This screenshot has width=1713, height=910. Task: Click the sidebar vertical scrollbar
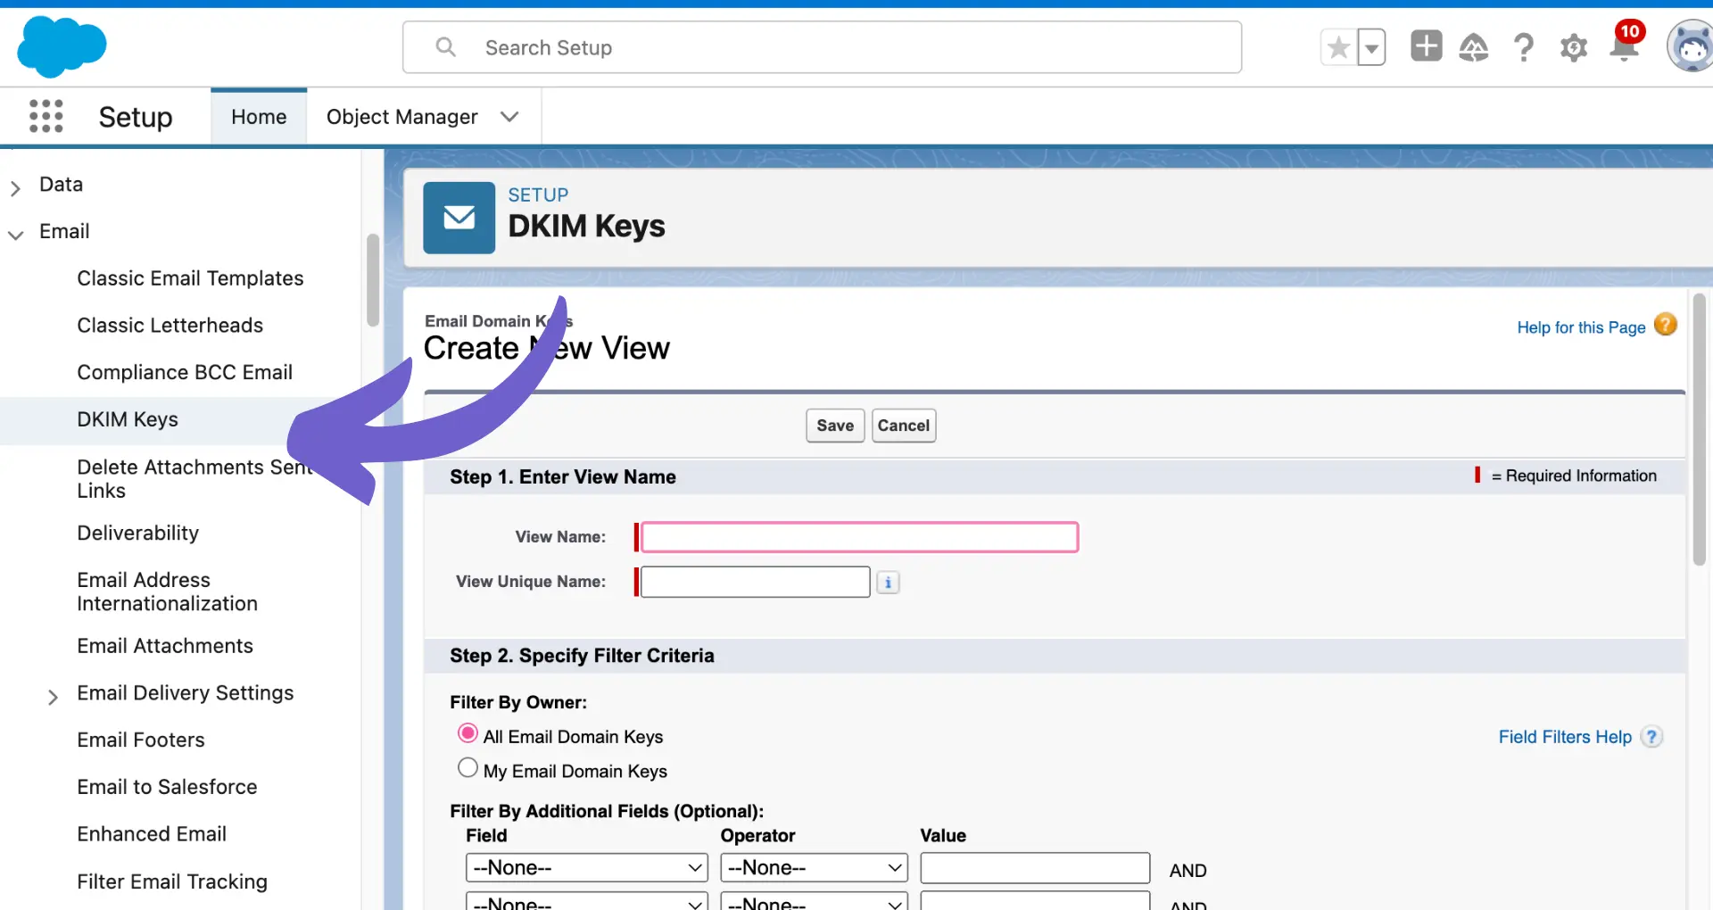373,280
